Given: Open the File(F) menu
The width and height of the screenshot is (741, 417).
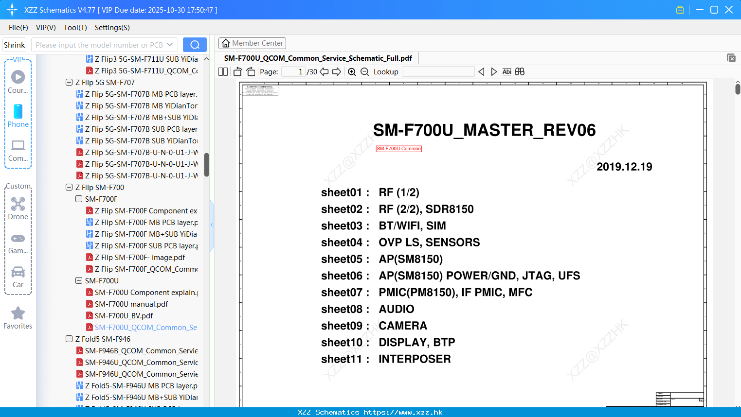Looking at the screenshot, I should 18,27.
